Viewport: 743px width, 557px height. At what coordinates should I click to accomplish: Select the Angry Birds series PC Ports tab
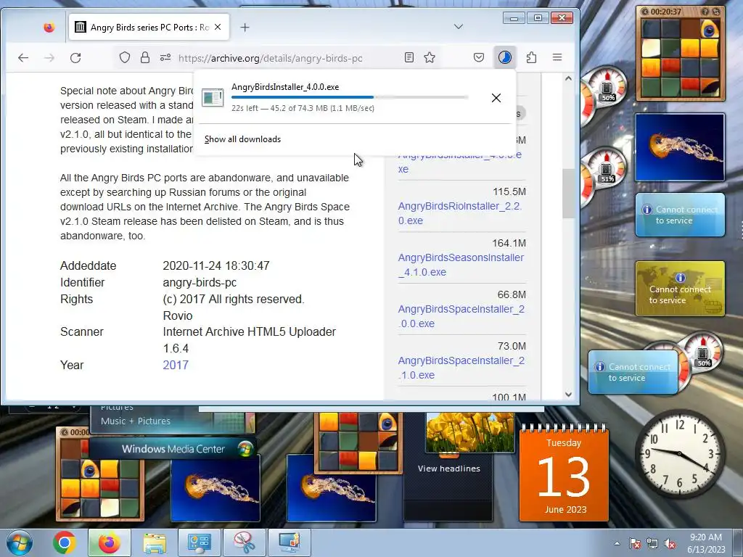tap(149, 27)
